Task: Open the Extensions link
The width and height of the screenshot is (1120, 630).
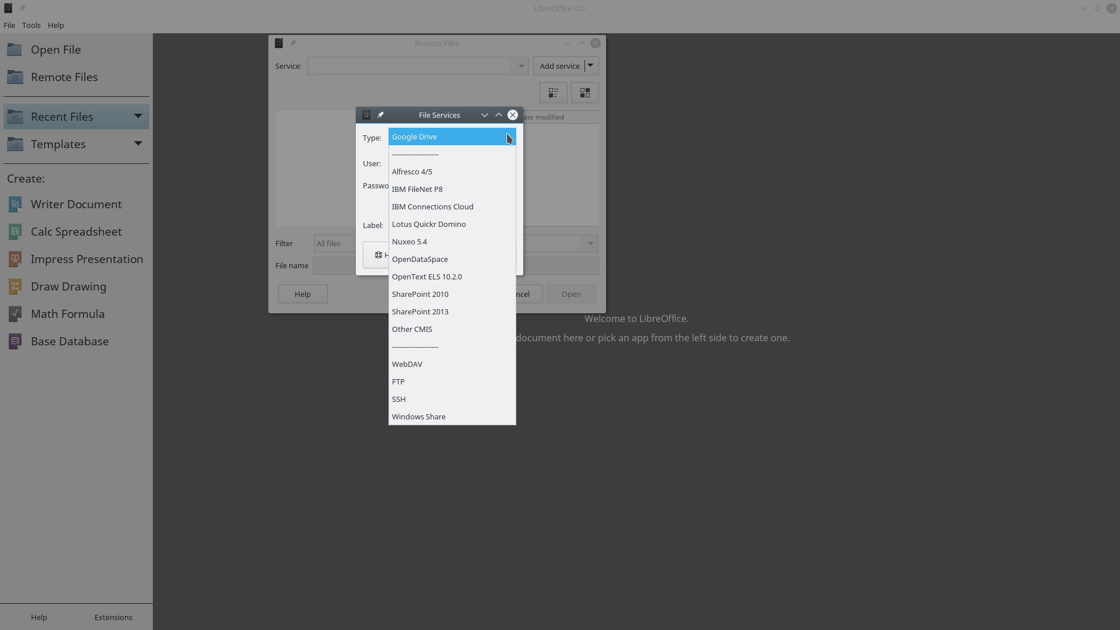Action: tap(113, 617)
